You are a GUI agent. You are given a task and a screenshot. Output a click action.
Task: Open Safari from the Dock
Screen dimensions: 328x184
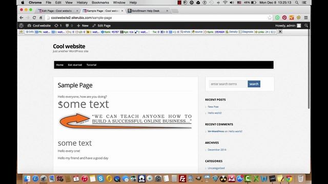tap(35, 179)
